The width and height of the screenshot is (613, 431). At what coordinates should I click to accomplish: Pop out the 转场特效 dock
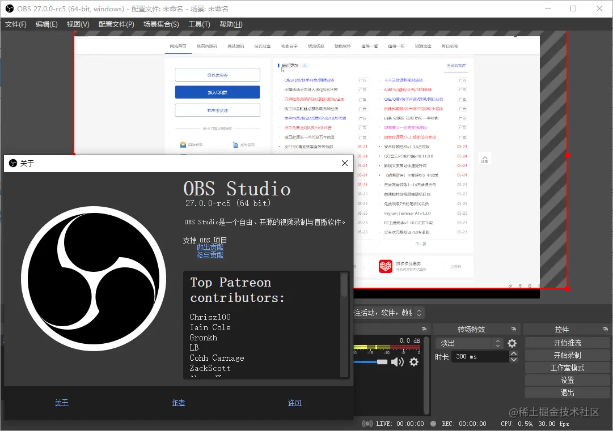click(514, 329)
